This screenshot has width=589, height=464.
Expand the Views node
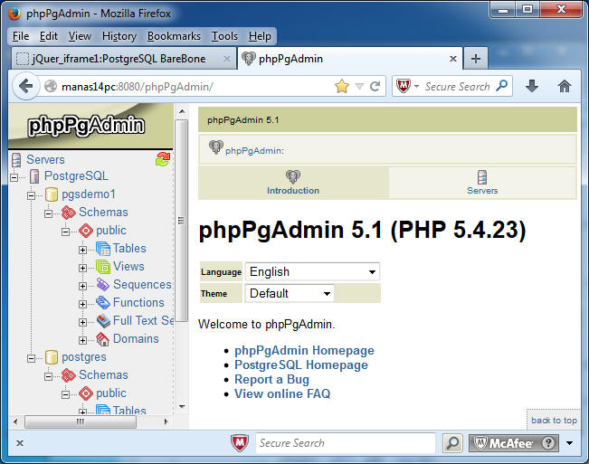pos(82,268)
